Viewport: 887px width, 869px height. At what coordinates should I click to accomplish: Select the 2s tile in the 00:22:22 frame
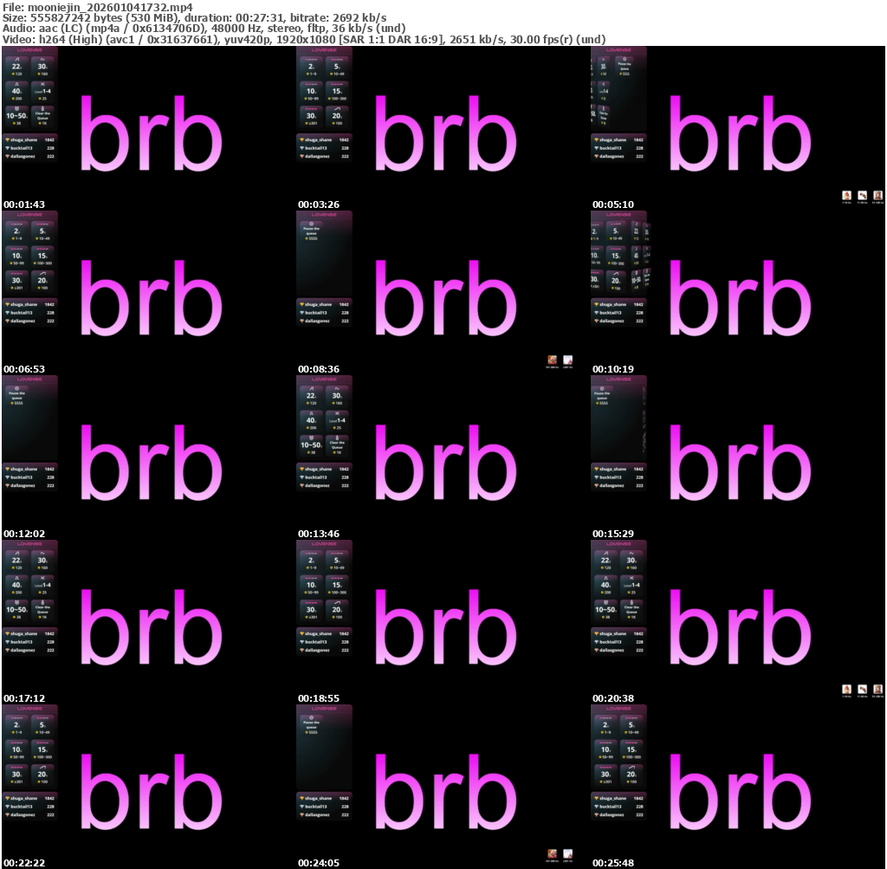pyautogui.click(x=16, y=725)
